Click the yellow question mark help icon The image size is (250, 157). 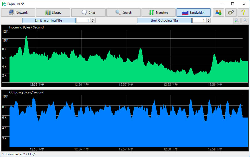pos(243,12)
